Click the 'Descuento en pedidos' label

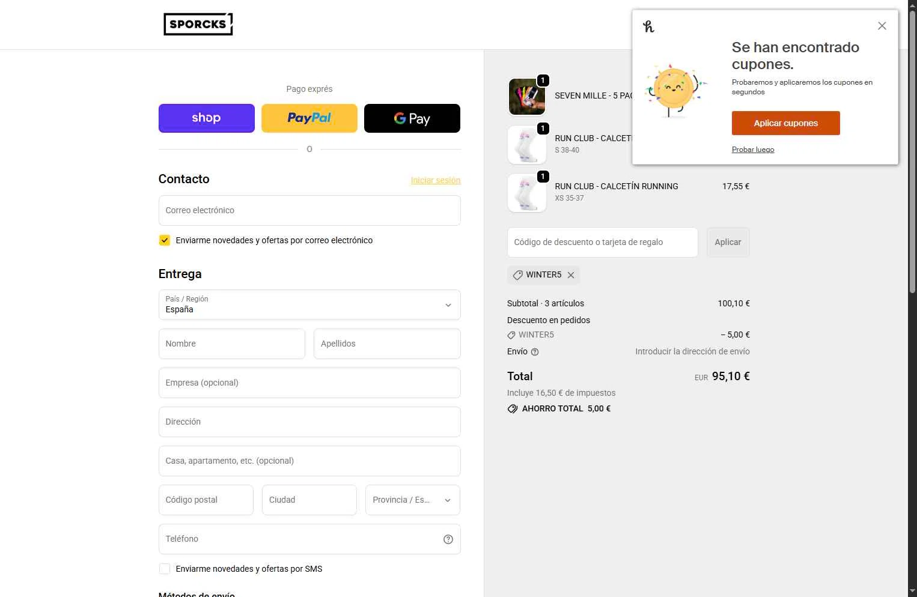[x=549, y=320]
